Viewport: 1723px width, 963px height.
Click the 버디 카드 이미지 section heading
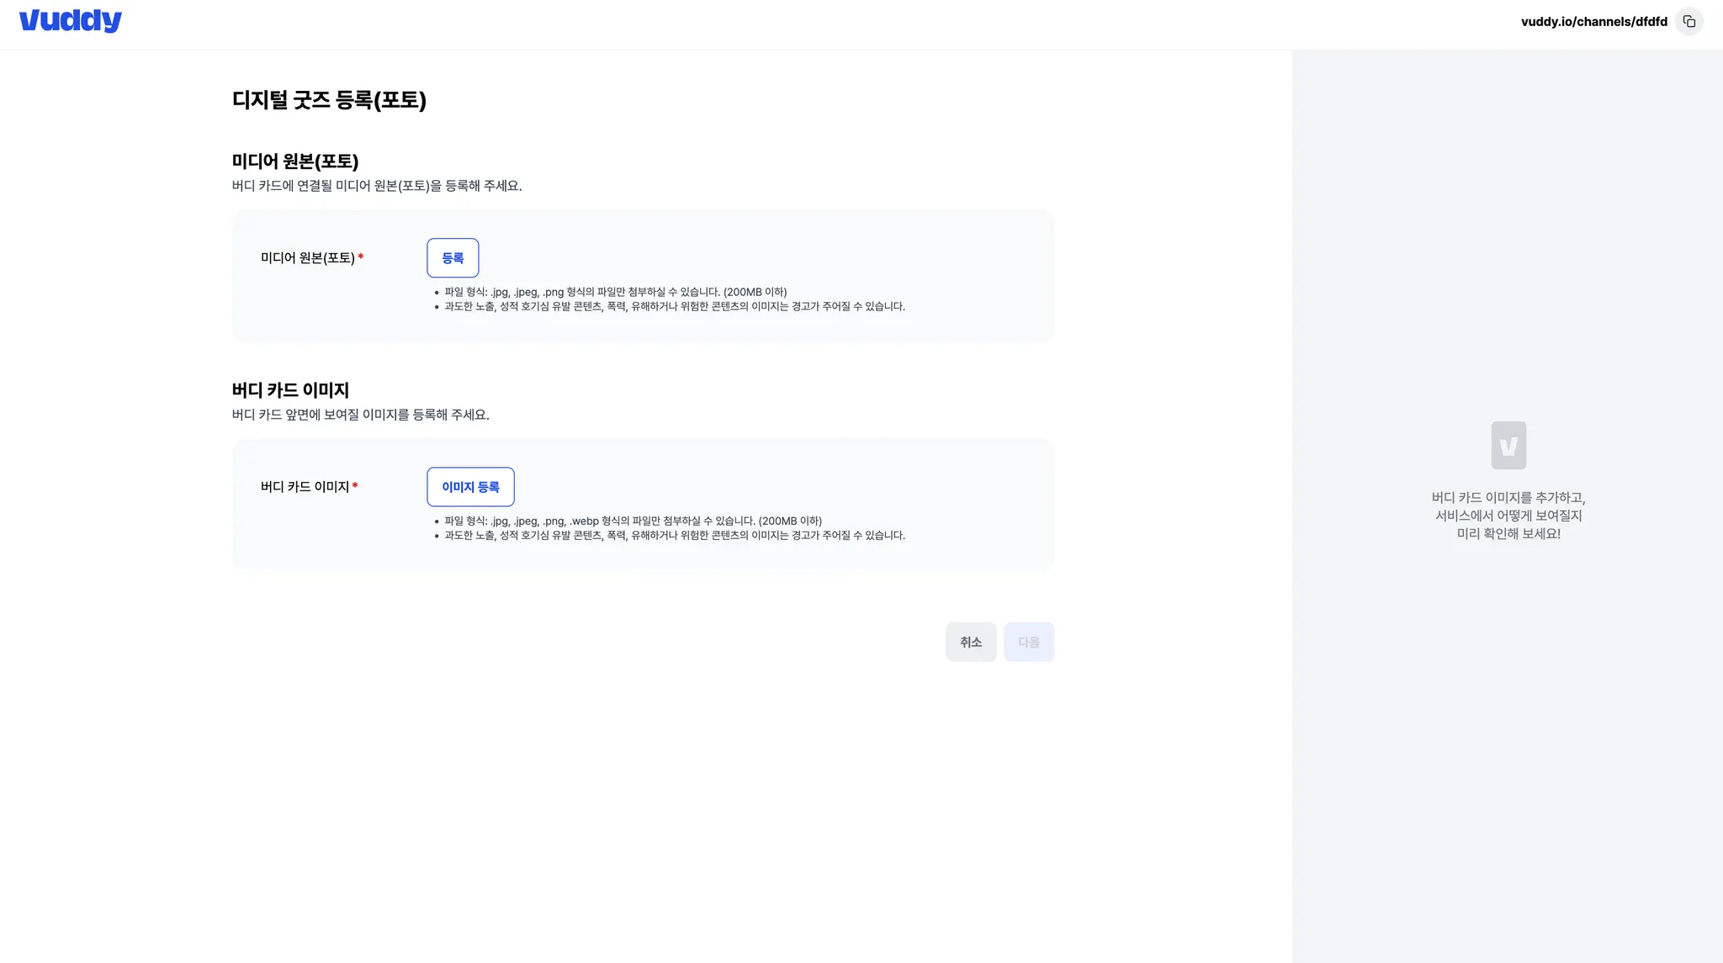coord(290,390)
